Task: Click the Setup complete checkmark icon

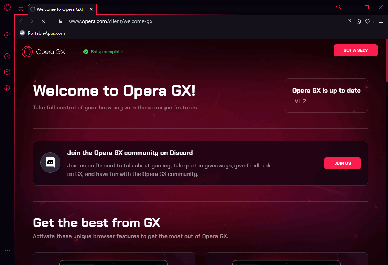Action: (86, 52)
